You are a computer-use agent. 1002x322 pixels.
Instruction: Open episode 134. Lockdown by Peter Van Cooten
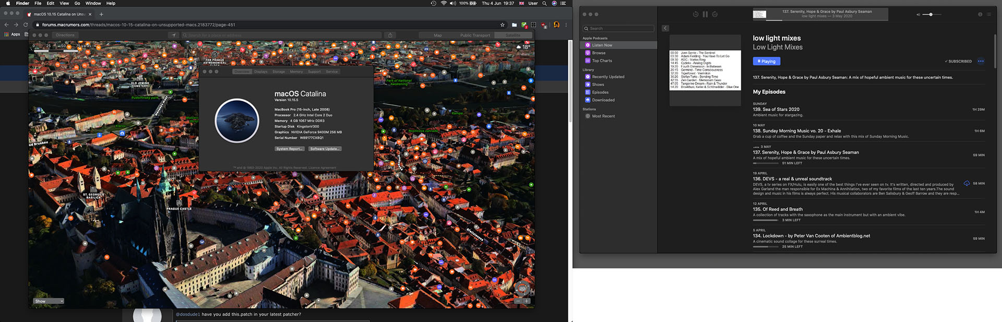[x=868, y=238]
